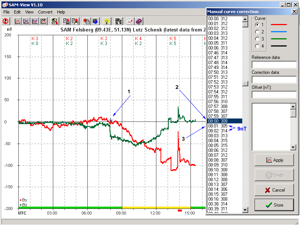Click the Undo button

[x=274, y=175]
